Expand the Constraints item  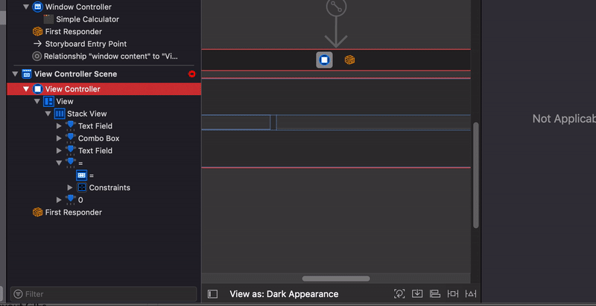[x=70, y=187]
